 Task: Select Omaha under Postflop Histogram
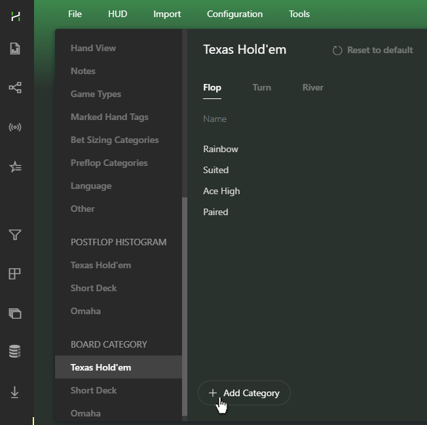coord(86,311)
